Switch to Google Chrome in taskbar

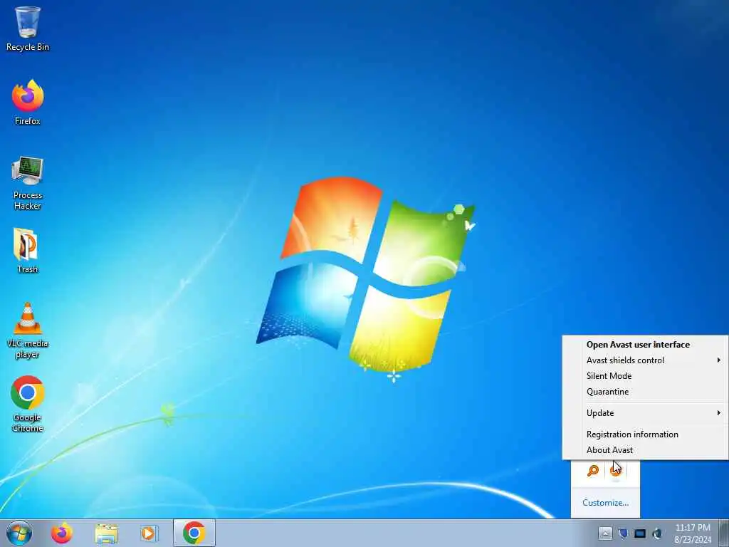pos(194,533)
